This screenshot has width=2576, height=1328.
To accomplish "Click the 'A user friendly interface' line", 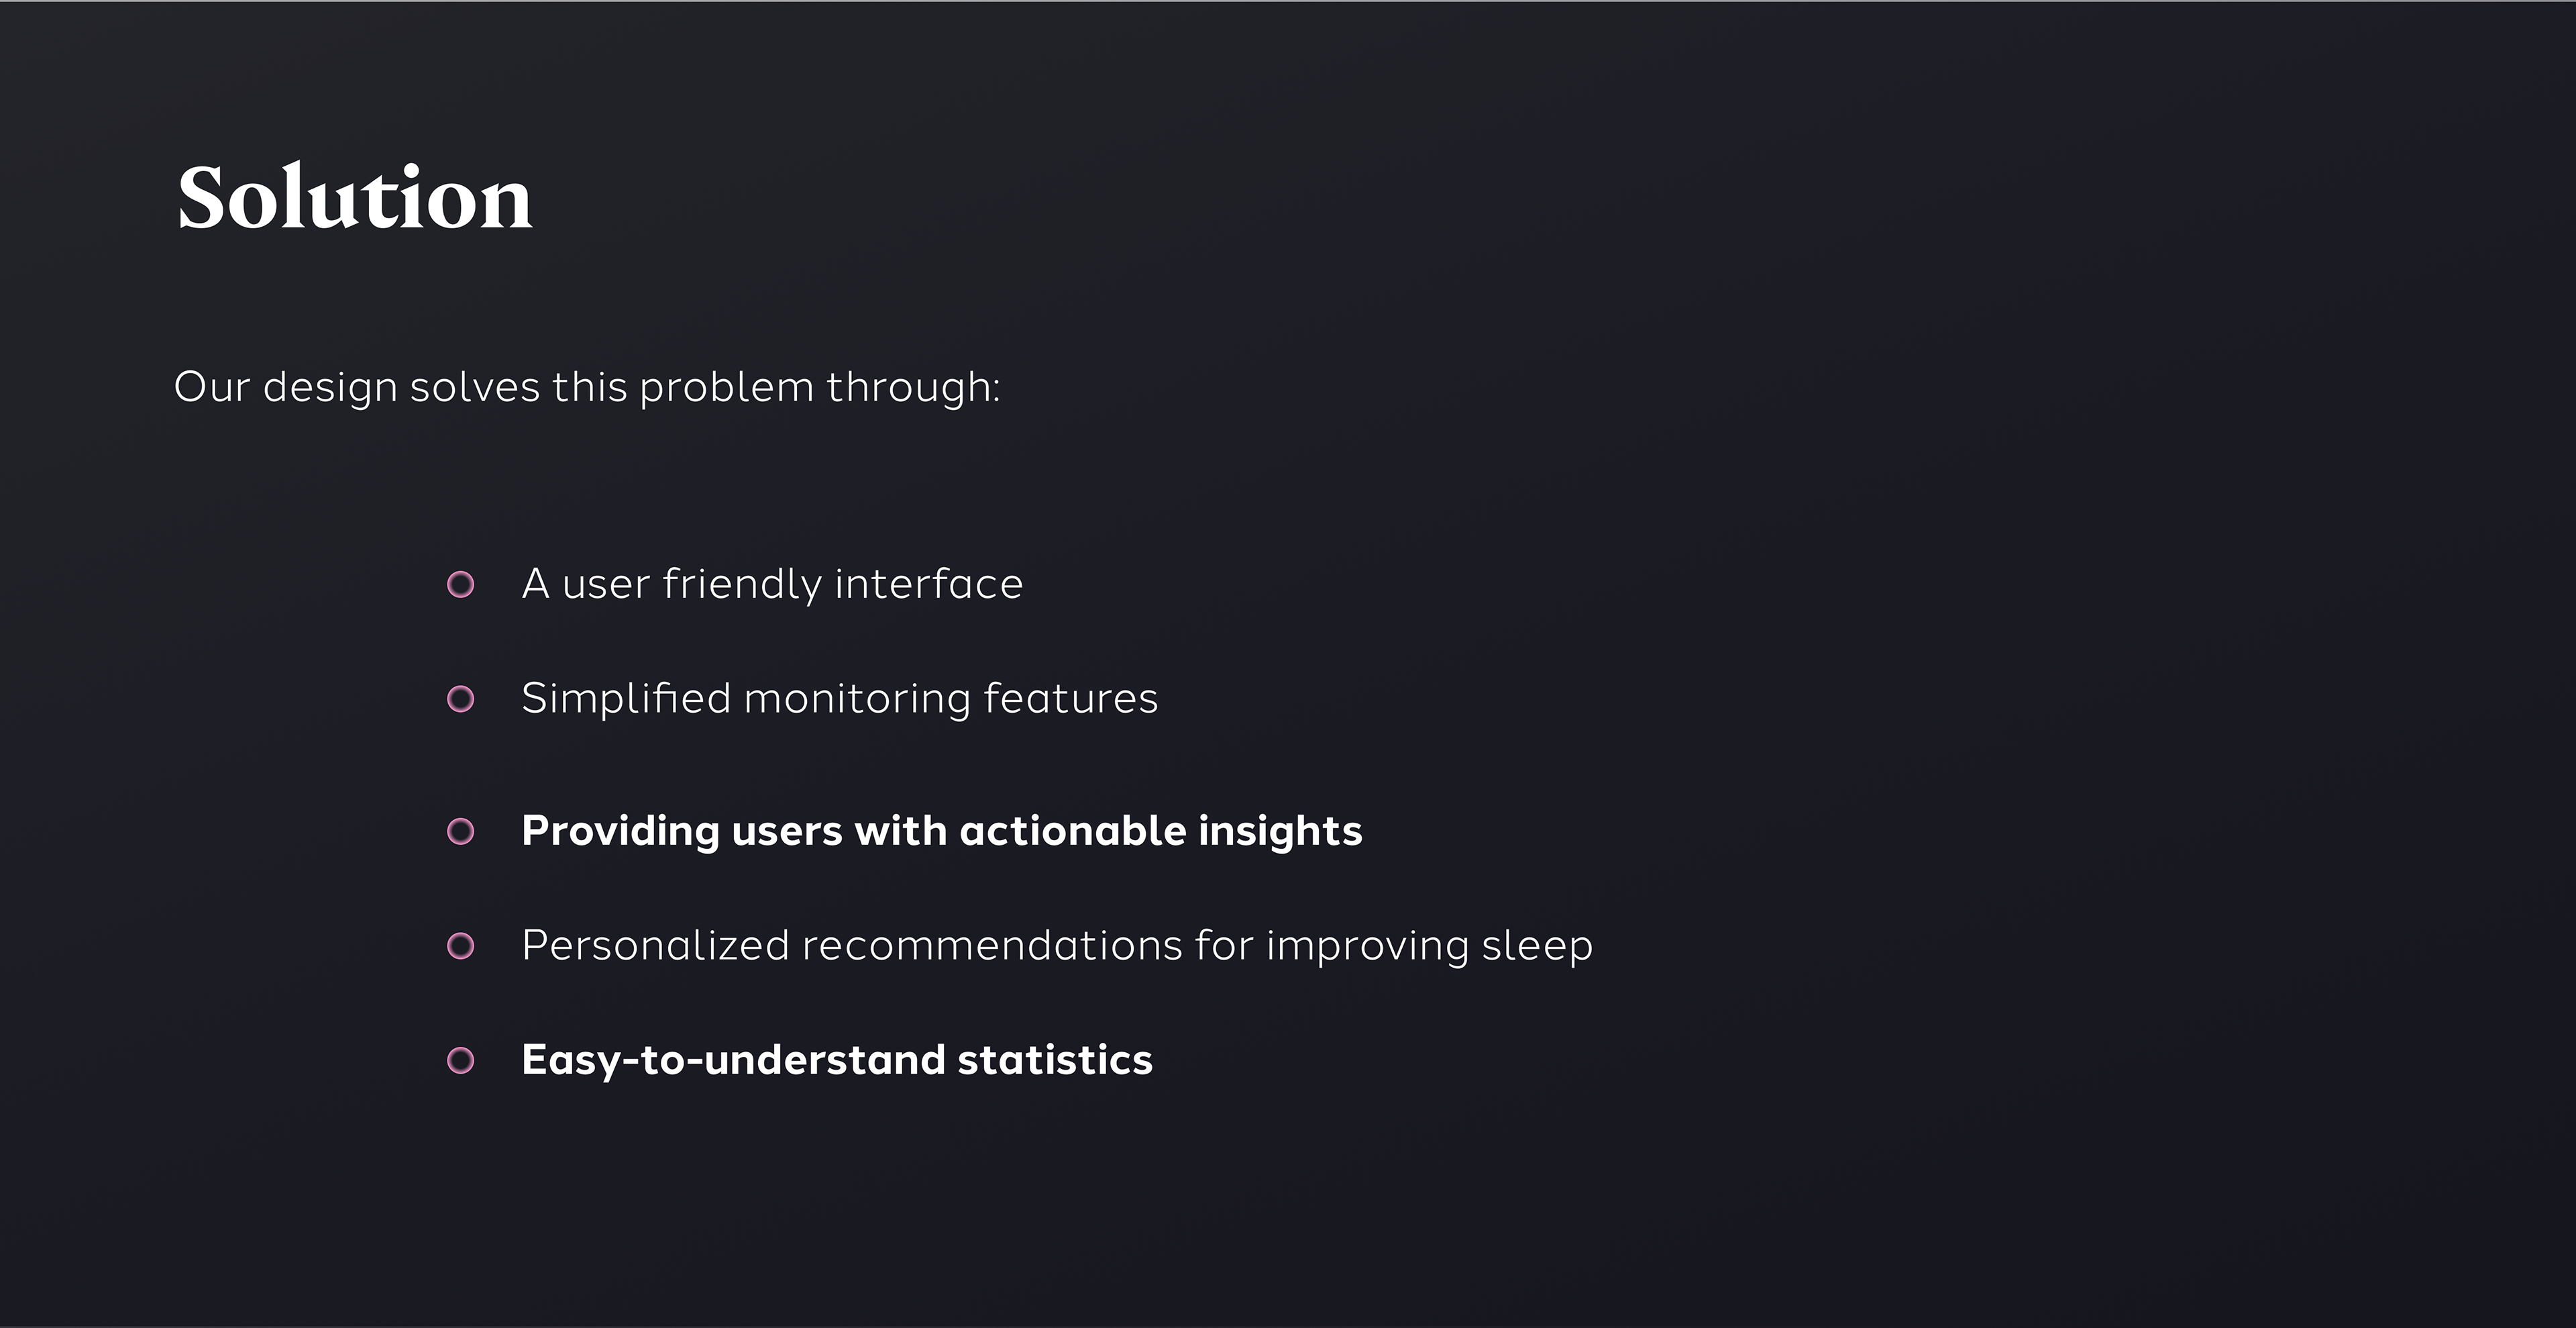I will [772, 584].
